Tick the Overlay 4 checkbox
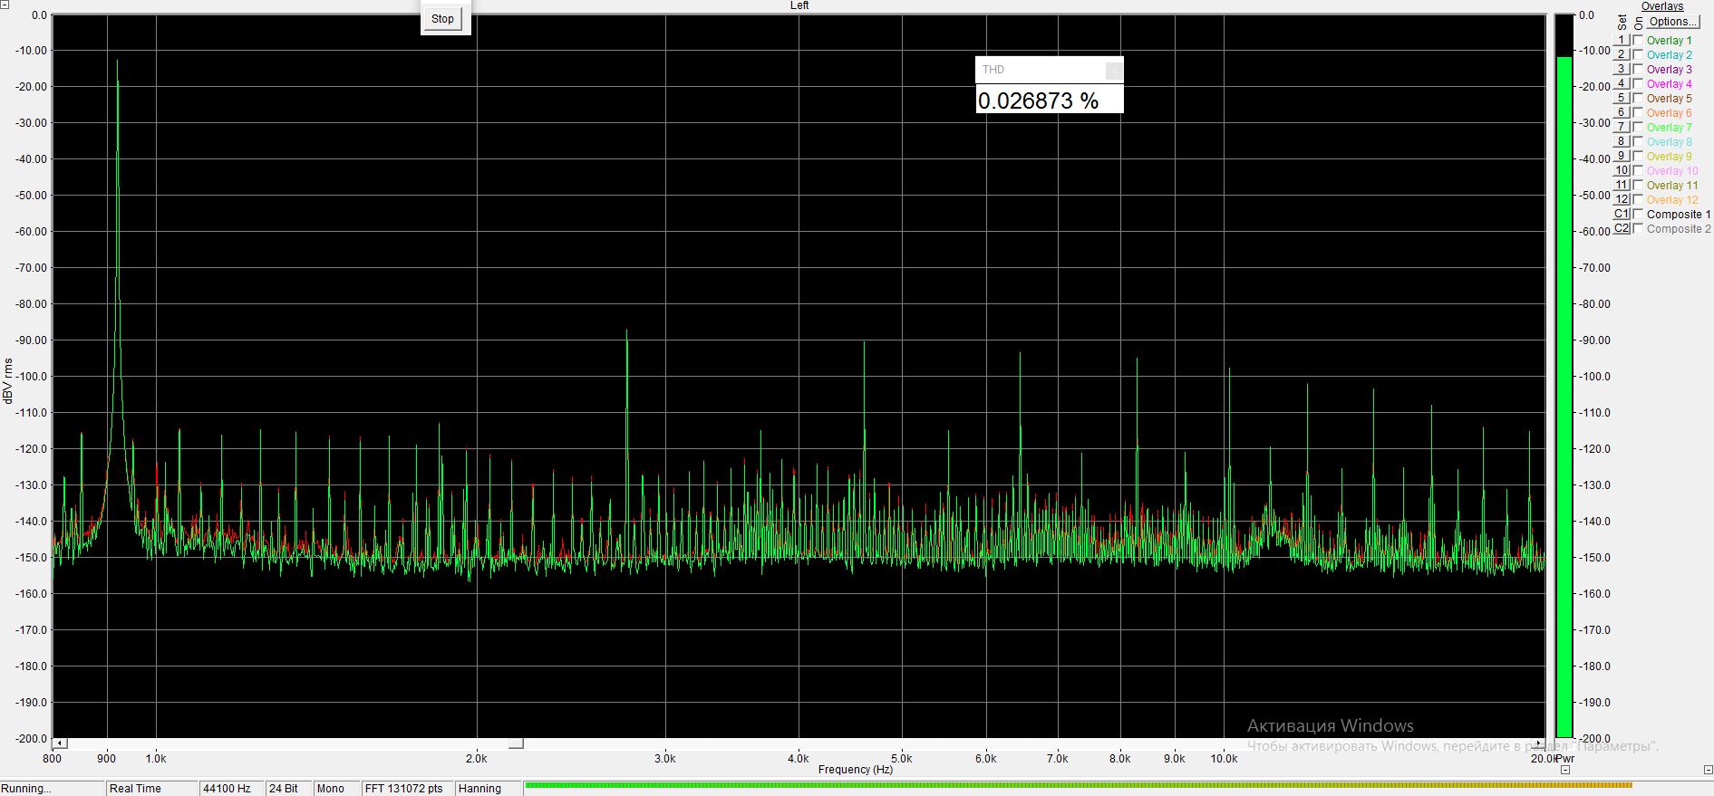The image size is (1714, 796). tap(1638, 83)
